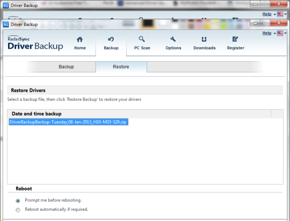The width and height of the screenshot is (290, 221).
Task: Close the back Driver Backup window
Action: coord(279,4)
